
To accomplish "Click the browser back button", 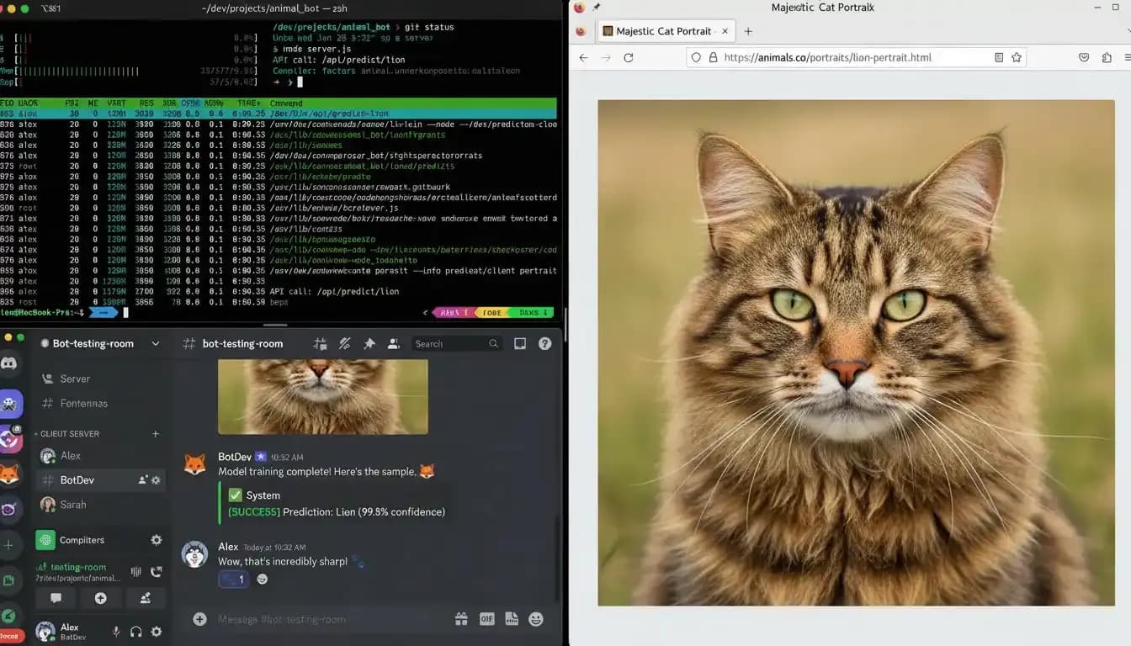I will [583, 57].
